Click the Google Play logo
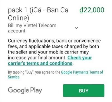Image resolution: width=112 pixels, height=102 pixels. (25, 91)
